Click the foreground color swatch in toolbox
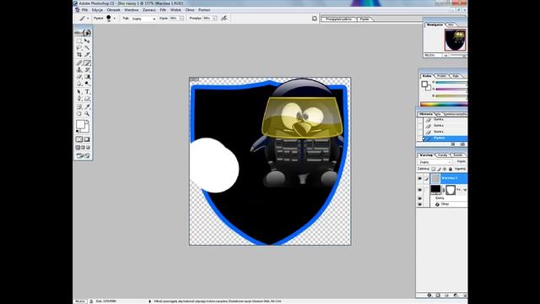This screenshot has width=540, height=304. tap(81, 124)
